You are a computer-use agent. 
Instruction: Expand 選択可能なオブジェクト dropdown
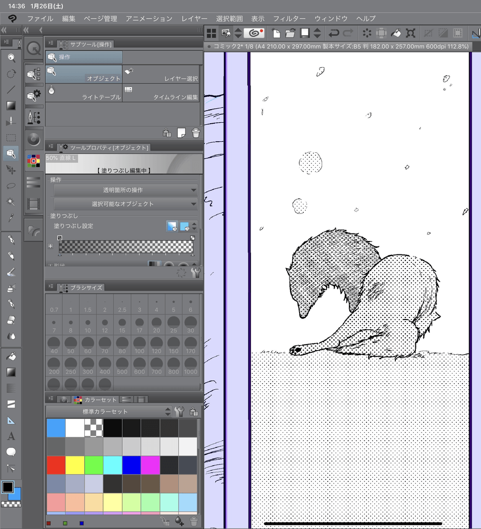click(x=125, y=204)
